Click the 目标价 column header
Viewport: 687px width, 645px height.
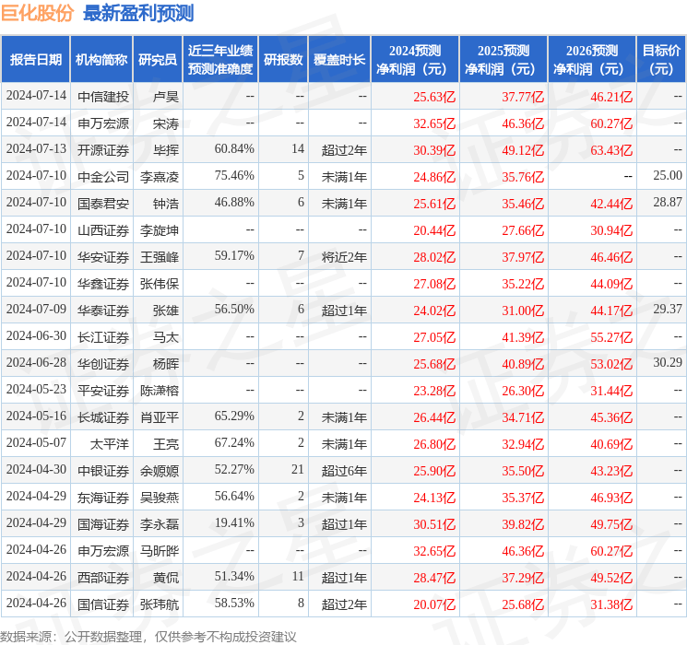coord(661,60)
